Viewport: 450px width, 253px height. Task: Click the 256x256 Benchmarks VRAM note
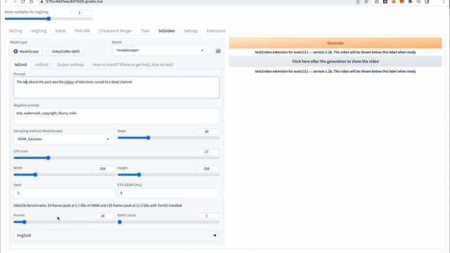(x=98, y=205)
